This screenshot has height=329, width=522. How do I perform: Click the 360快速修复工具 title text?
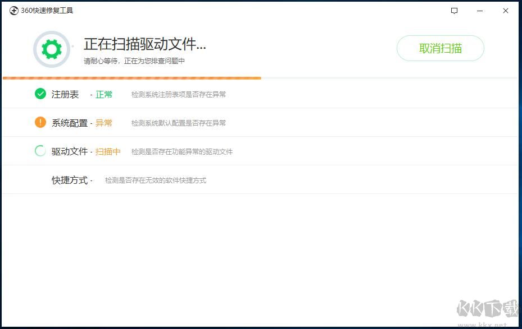click(46, 11)
